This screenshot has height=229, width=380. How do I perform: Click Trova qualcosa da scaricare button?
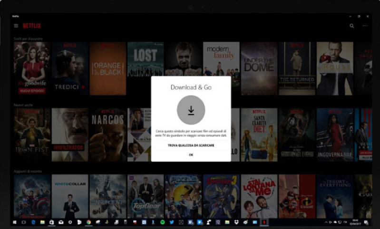[191, 145]
